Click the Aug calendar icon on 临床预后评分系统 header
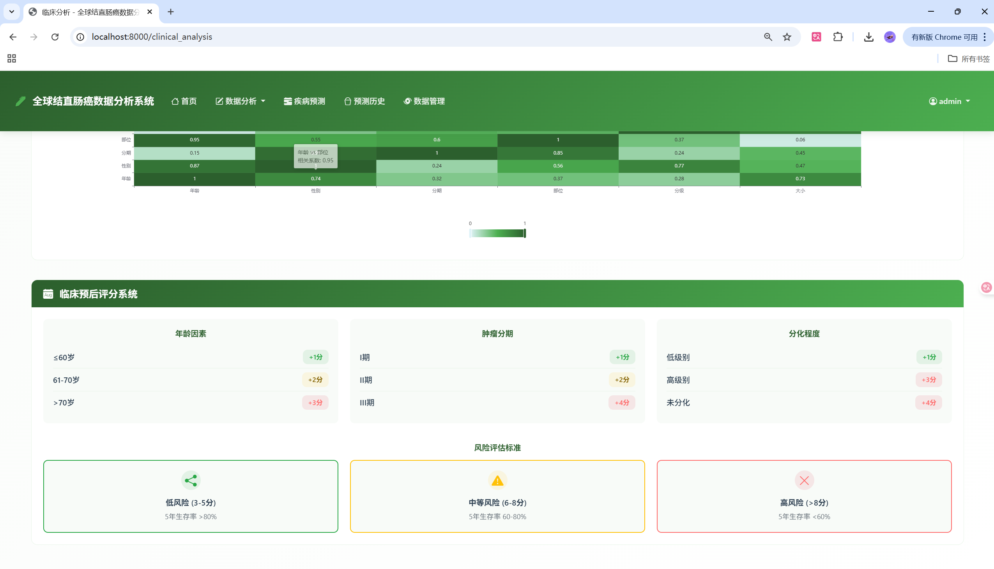The width and height of the screenshot is (994, 569). click(x=48, y=294)
